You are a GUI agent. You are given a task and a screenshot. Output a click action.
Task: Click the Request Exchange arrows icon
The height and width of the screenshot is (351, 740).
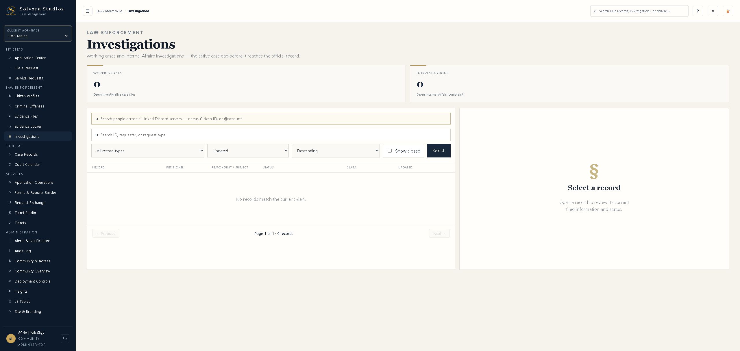pos(10,203)
